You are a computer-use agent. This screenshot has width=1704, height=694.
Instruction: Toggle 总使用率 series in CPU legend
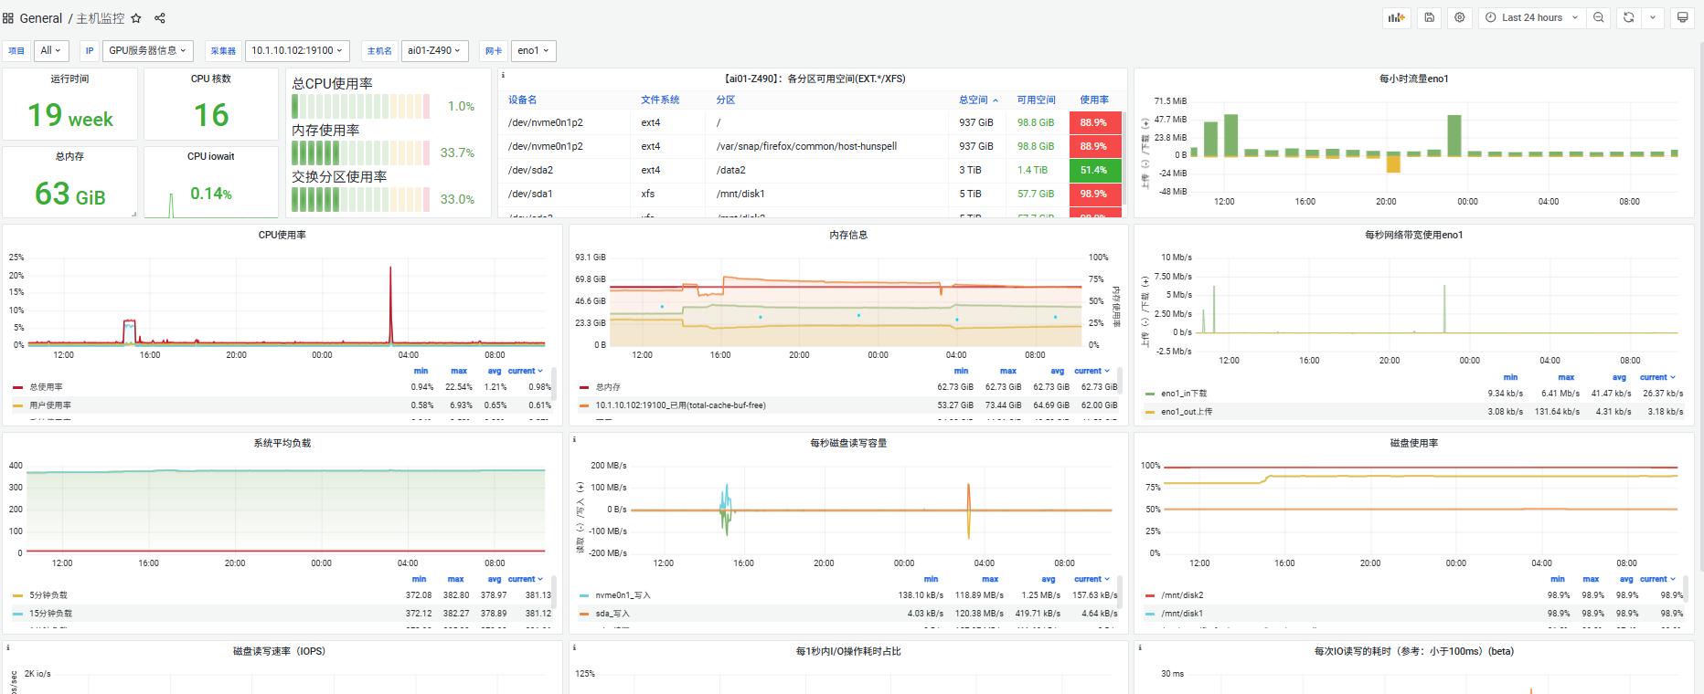coord(46,387)
